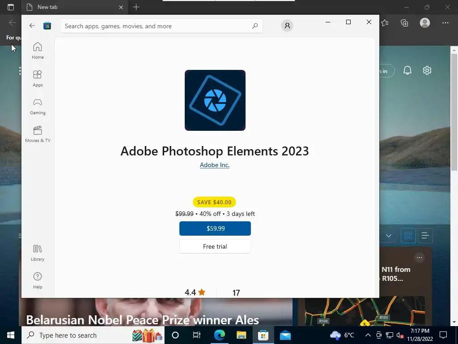458x344 pixels.
Task: Open the weather 6°C widget
Action: (x=342, y=335)
